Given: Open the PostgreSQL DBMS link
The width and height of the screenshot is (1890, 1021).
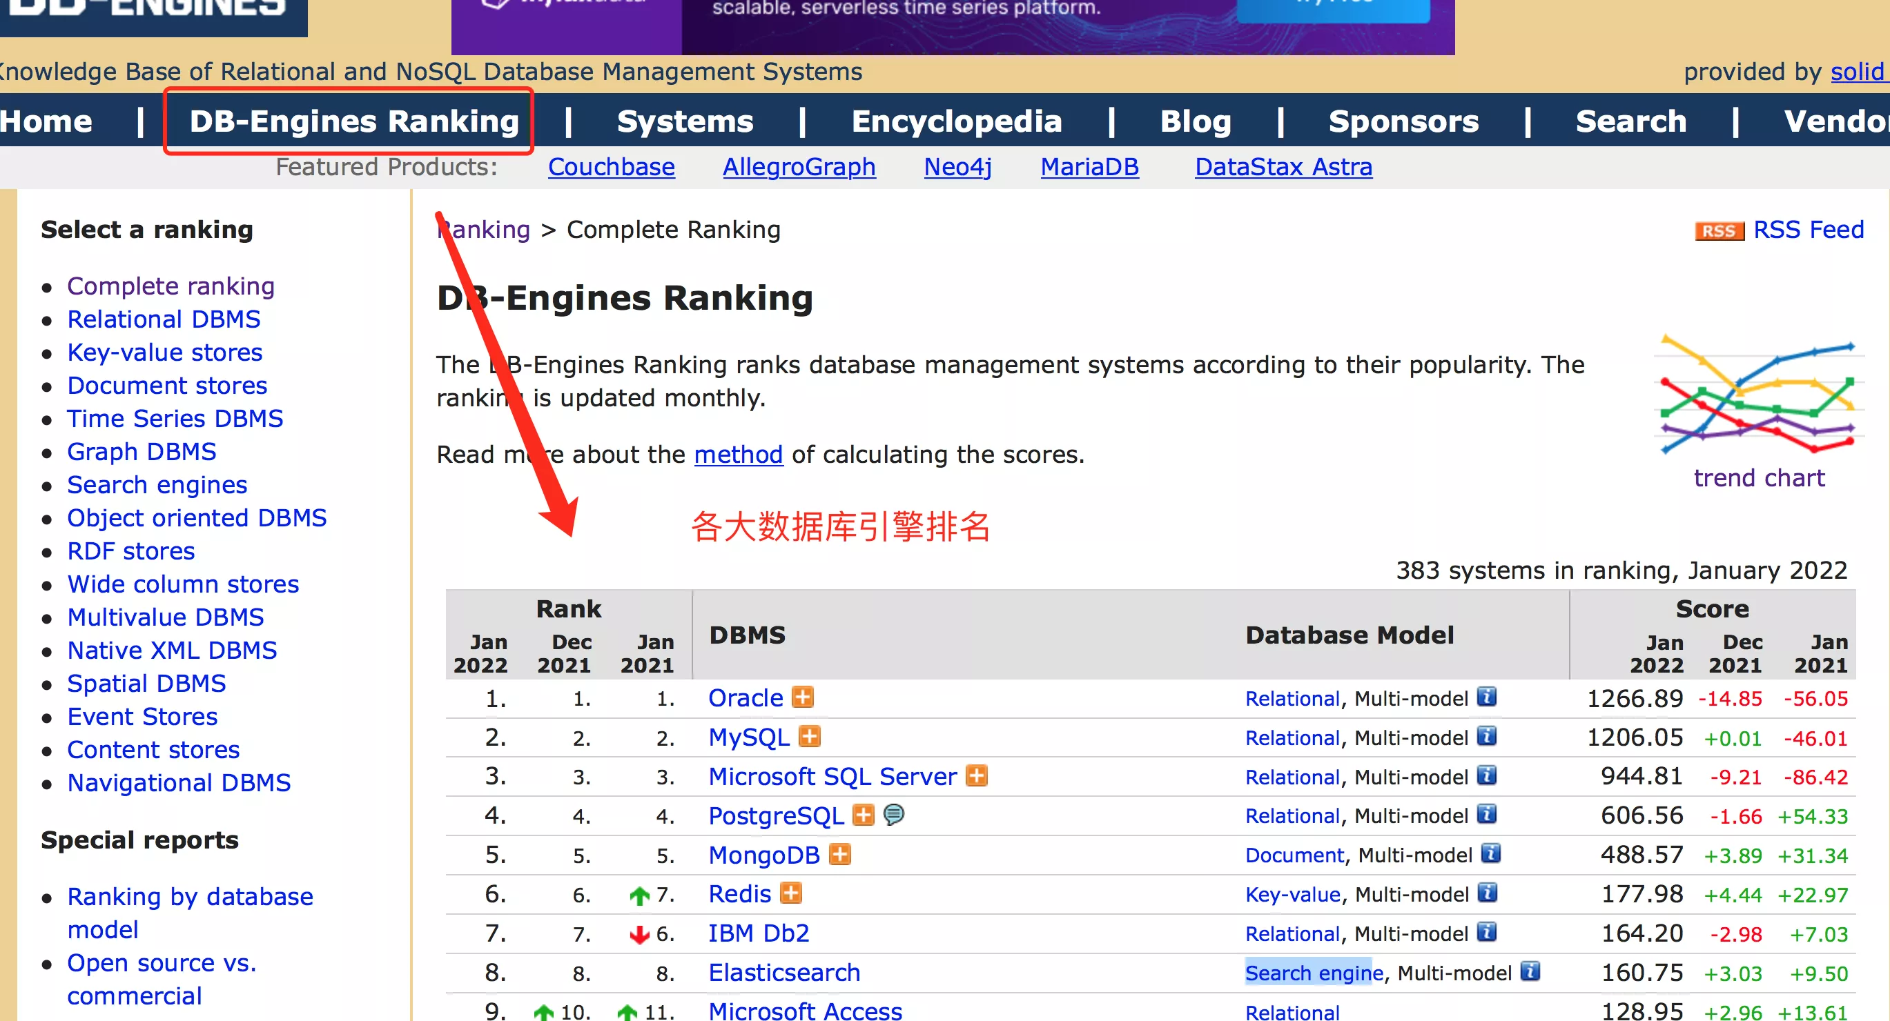Looking at the screenshot, I should (x=777, y=815).
